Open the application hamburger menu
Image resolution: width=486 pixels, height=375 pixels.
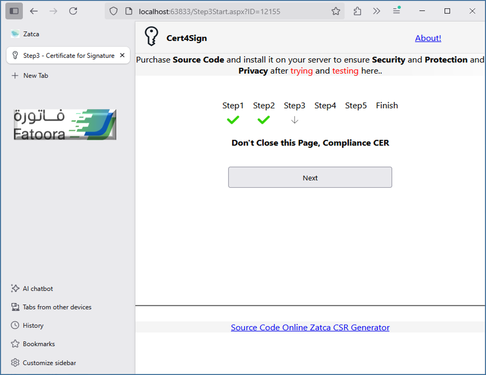[397, 11]
